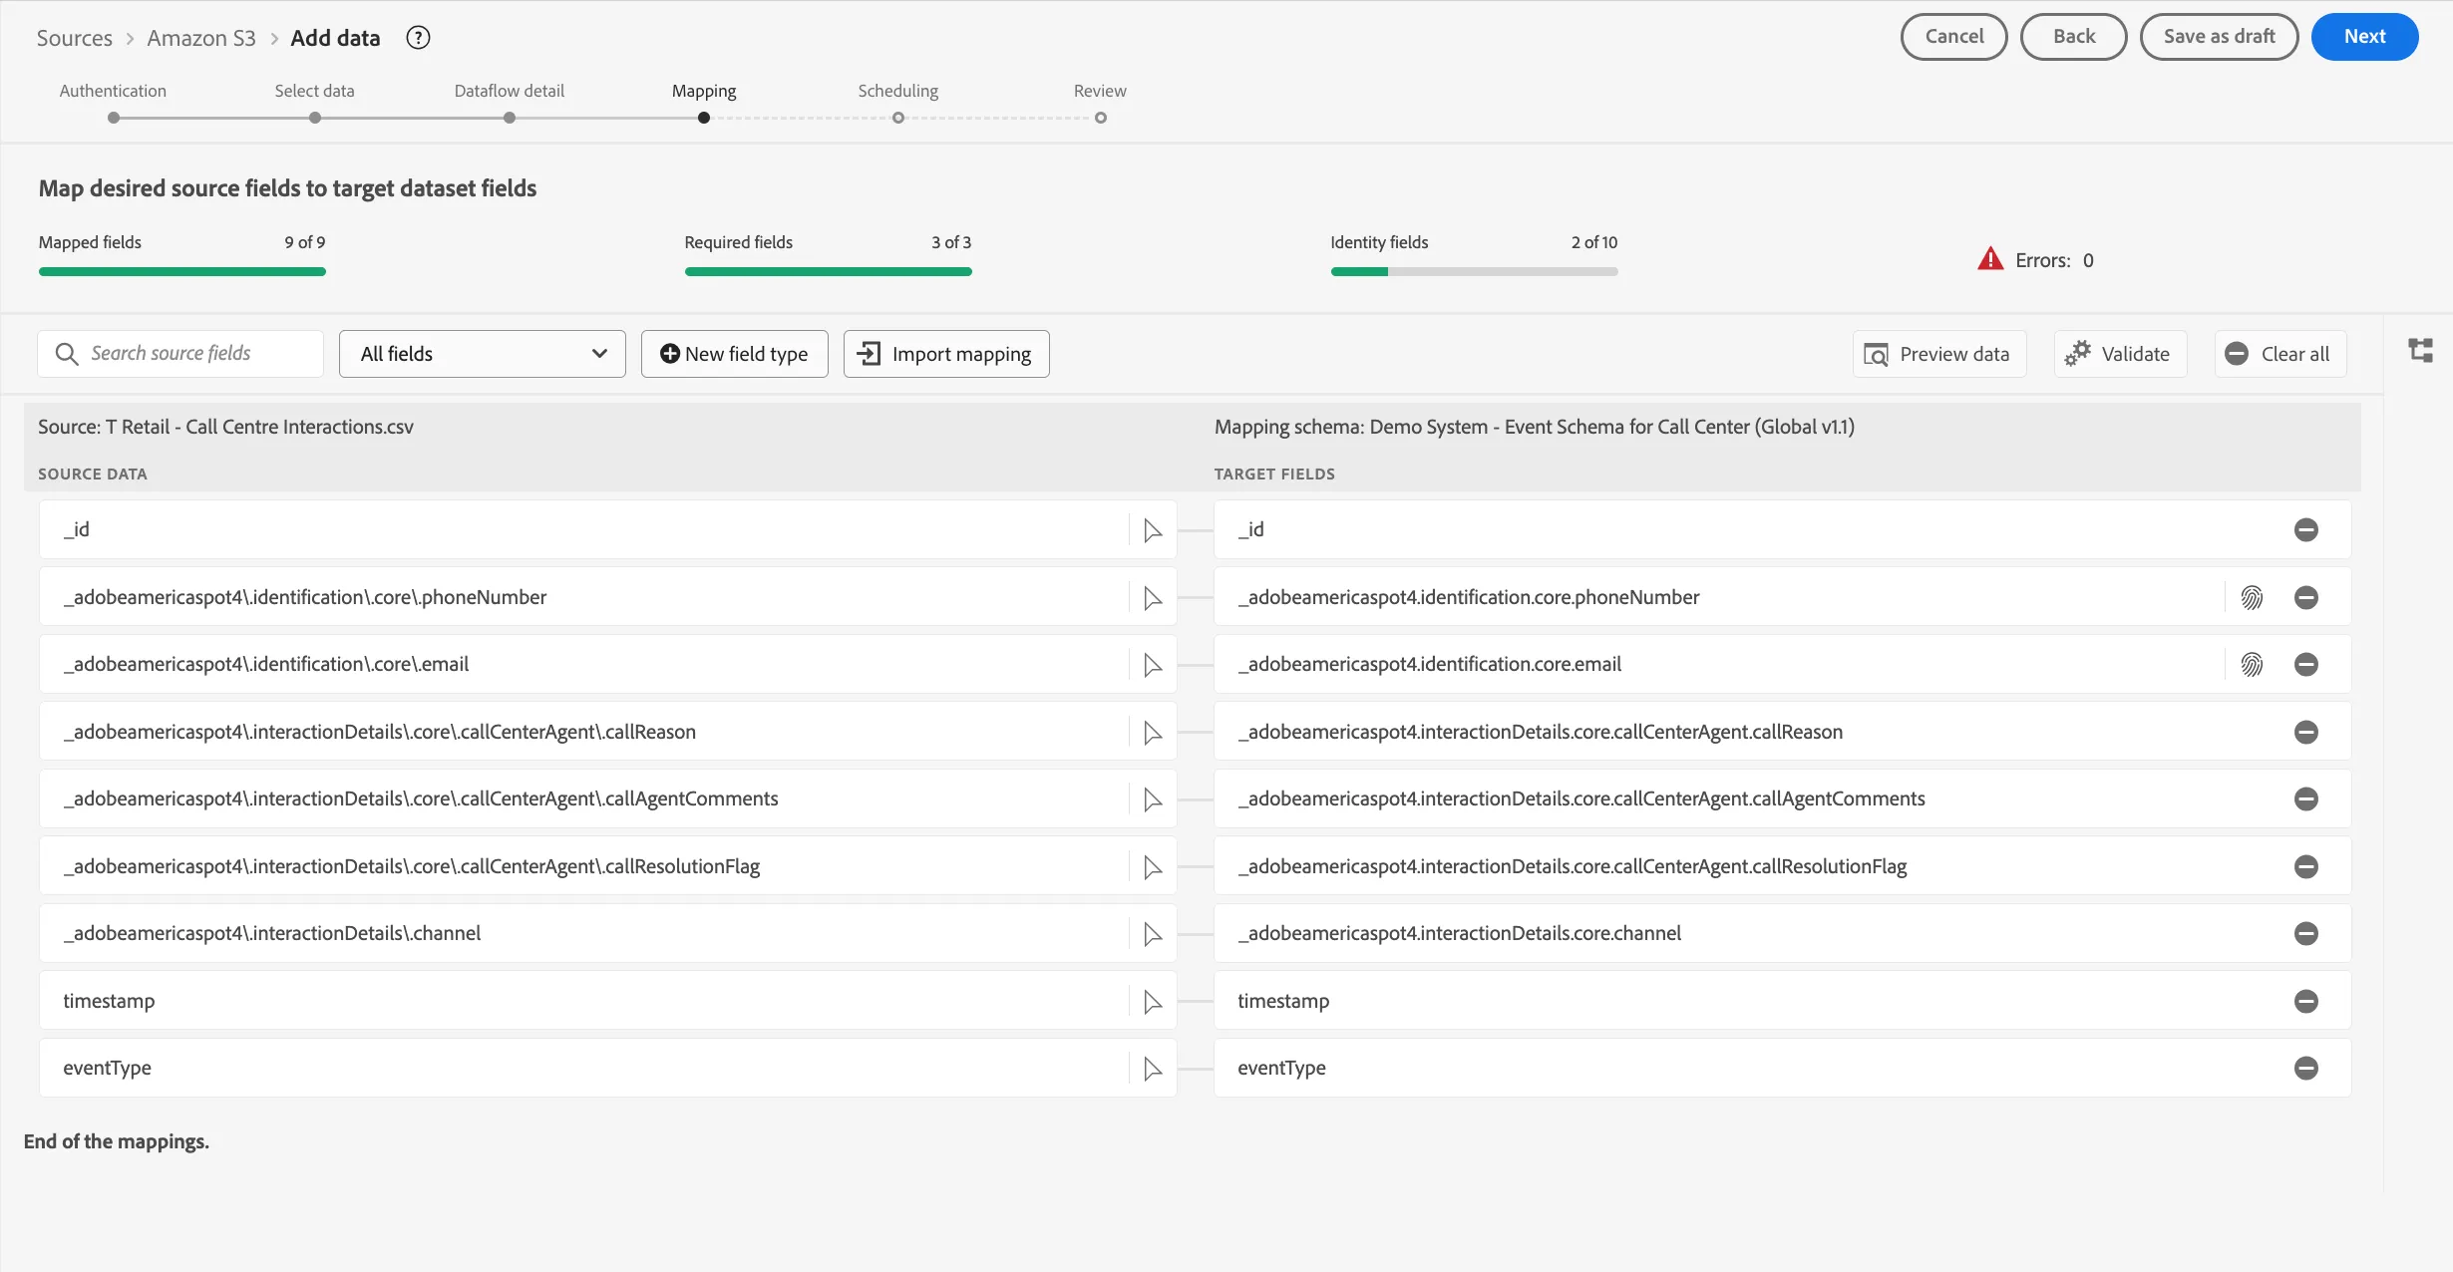Remove the eventType target mapping
The width and height of the screenshot is (2453, 1272).
point(2305,1068)
